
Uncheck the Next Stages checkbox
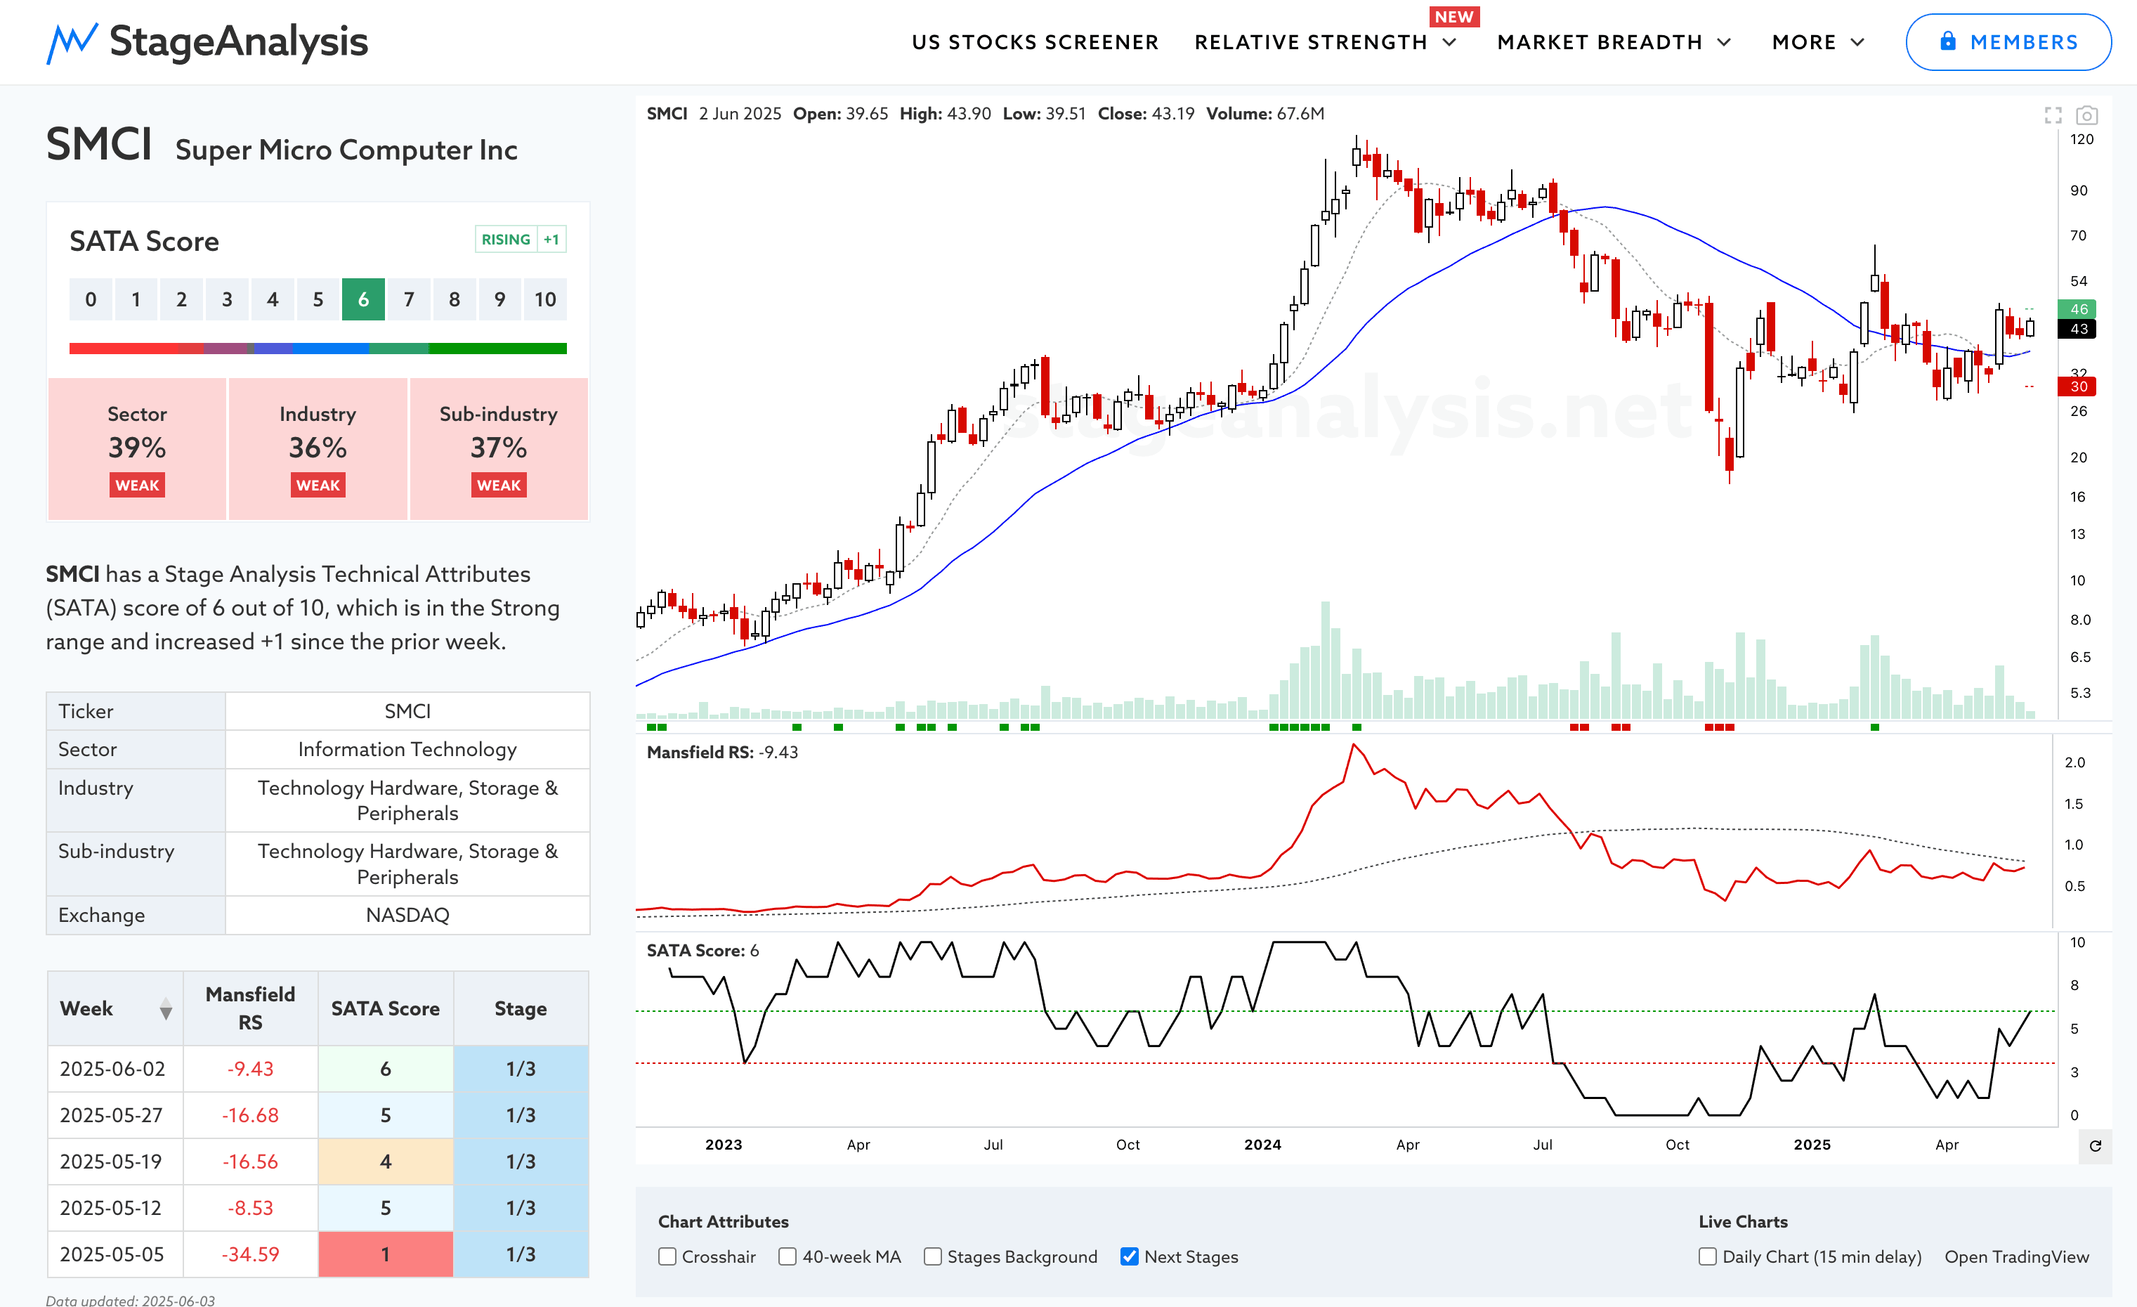[x=1129, y=1256]
